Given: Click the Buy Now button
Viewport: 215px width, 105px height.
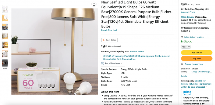Looking at the screenshot, I should tap(197, 58).
